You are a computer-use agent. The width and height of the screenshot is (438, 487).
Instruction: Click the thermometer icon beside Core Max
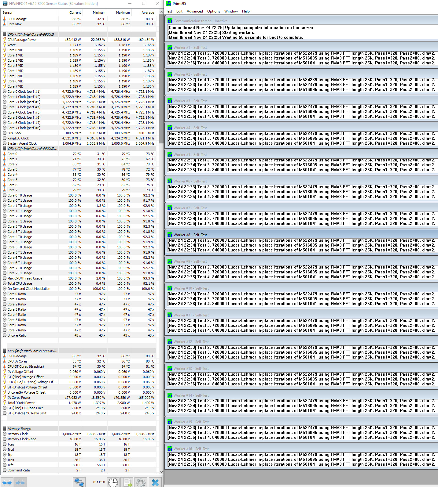(5, 24)
